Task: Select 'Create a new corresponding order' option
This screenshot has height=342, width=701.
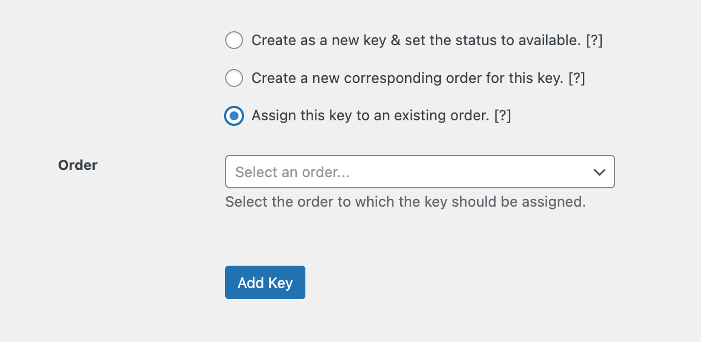Action: [x=234, y=78]
